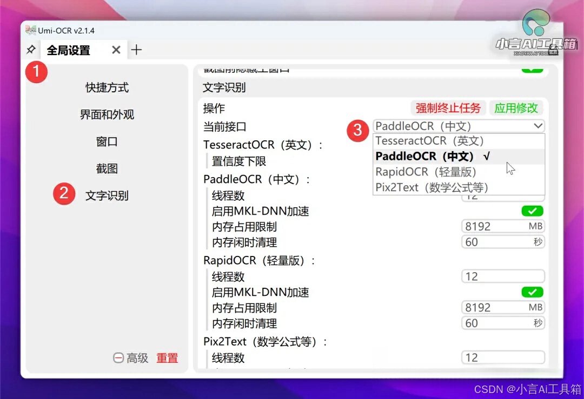The height and width of the screenshot is (399, 584).
Task: Edit RapidOCR 线程数 12 field
Action: (503, 276)
